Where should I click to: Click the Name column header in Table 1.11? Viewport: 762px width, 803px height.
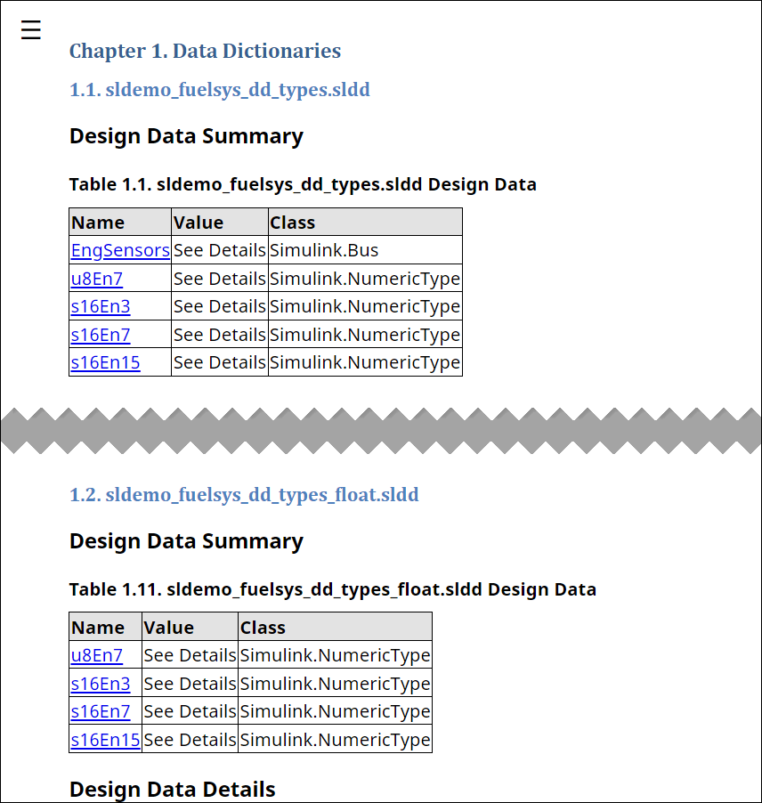tap(105, 628)
